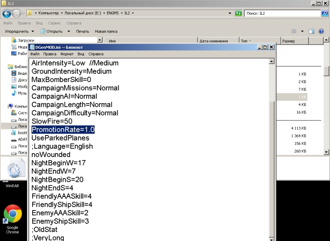Click on the 'SlowFire=50' line
The width and height of the screenshot is (330, 241).
click(x=52, y=121)
